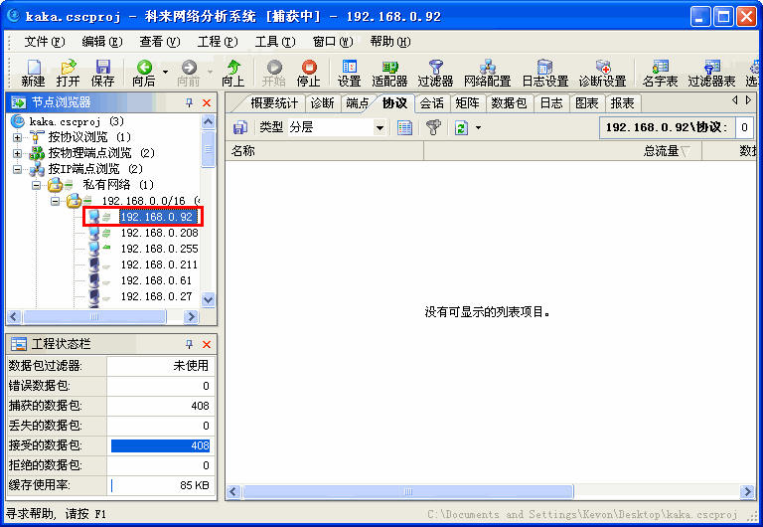Open the 窗口(W) menu
Viewport: 763px width, 527px height.
tap(333, 42)
